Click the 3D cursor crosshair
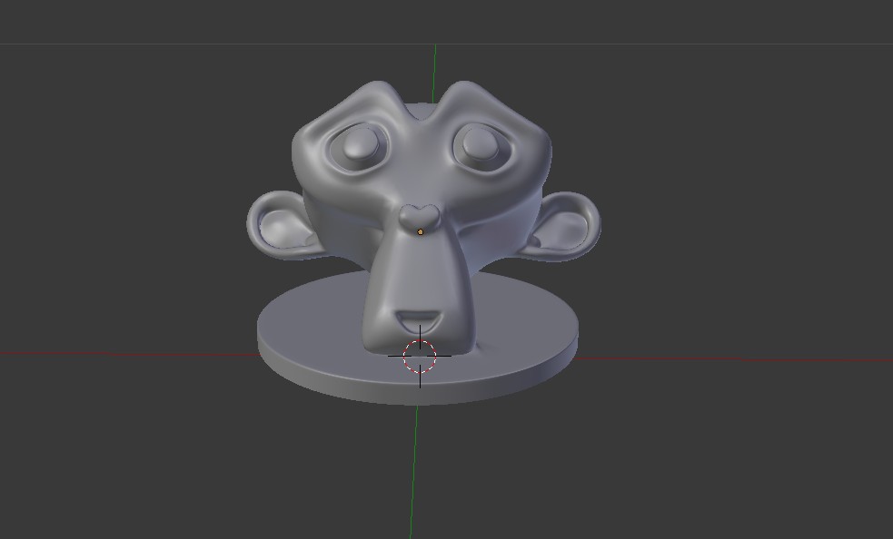 [420, 357]
